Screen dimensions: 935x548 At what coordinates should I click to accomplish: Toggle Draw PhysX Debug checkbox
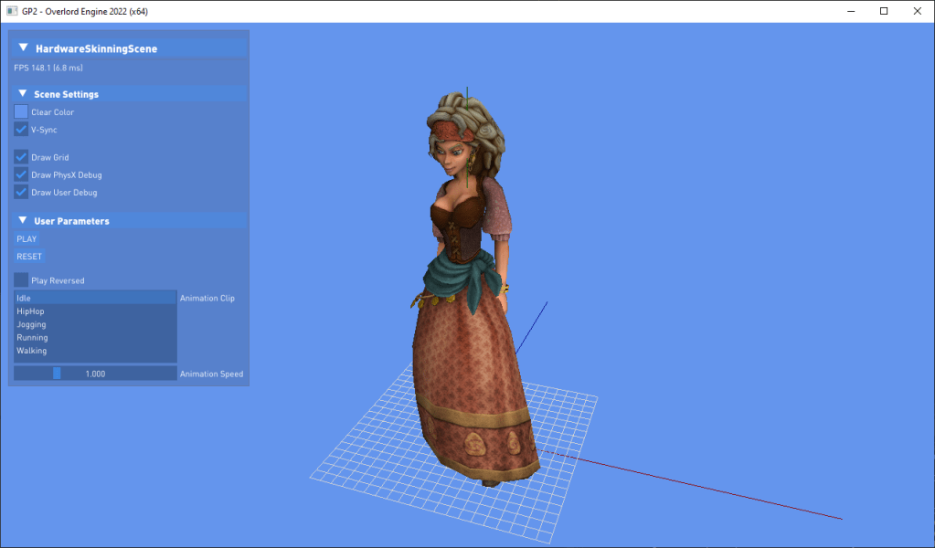pos(21,174)
